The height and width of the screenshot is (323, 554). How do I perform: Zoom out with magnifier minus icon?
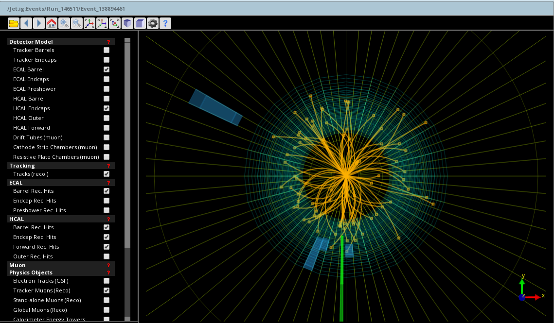tap(77, 23)
